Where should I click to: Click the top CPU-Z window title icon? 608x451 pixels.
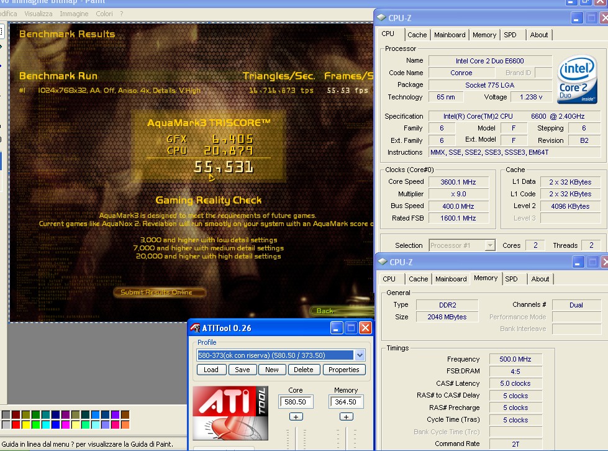pos(381,18)
